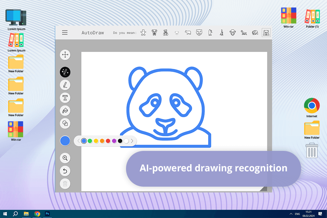Click the ENG language indicator
327x218 pixels.
[297, 214]
